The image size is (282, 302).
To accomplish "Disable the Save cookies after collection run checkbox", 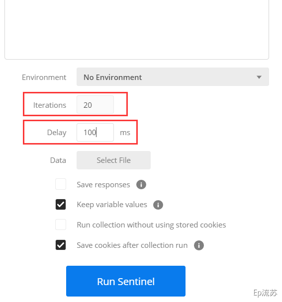I will (61, 245).
